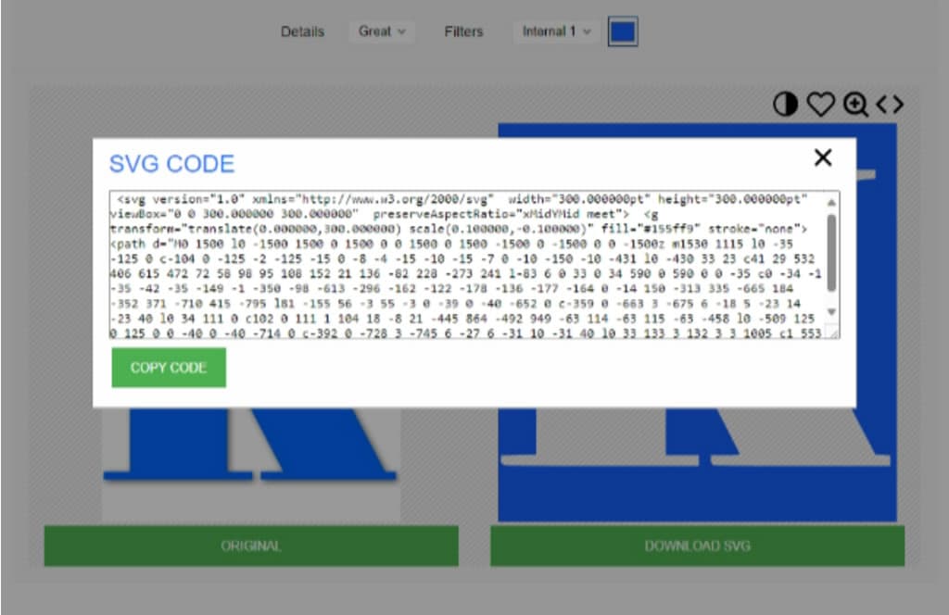Pick the blue color swatch

(624, 31)
